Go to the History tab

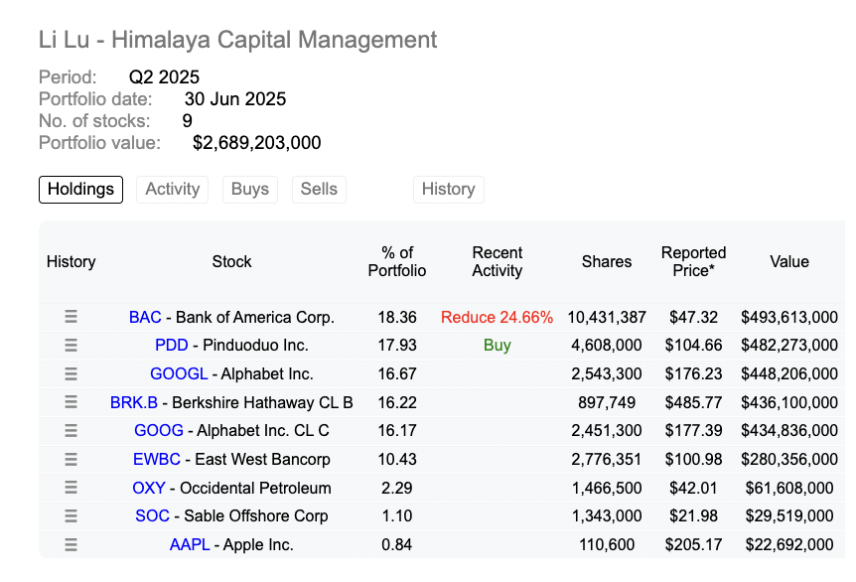[448, 189]
